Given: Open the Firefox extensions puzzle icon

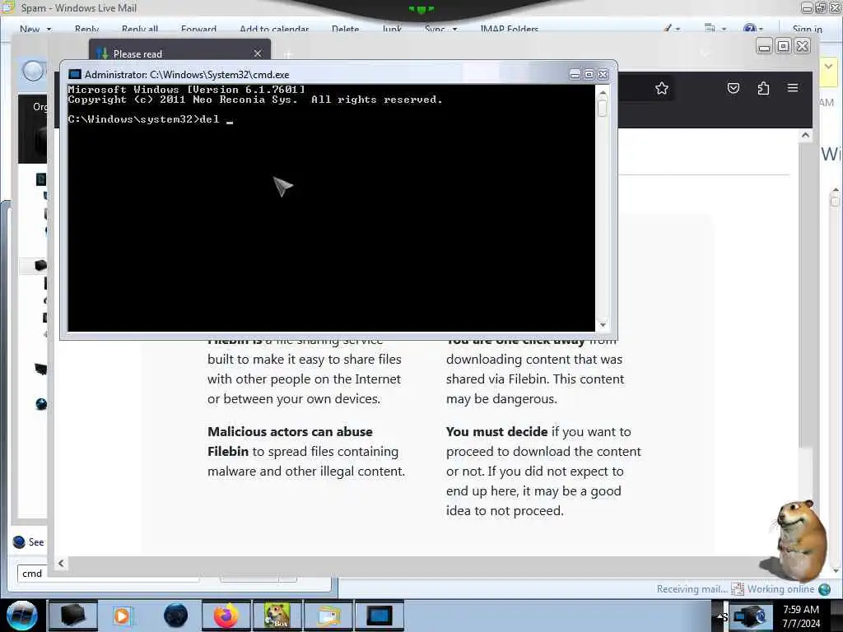Looking at the screenshot, I should coord(763,88).
